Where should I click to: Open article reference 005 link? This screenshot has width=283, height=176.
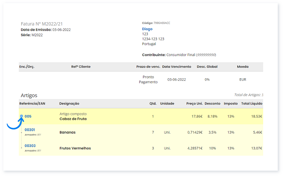click(28, 116)
